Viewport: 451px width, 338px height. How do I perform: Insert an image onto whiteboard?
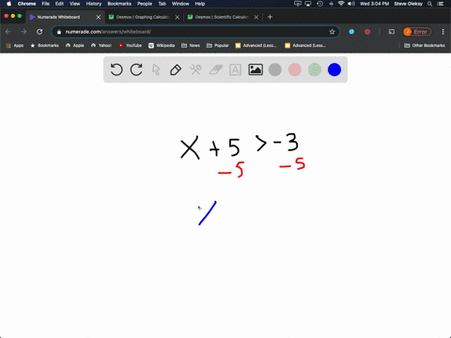pyautogui.click(x=256, y=69)
